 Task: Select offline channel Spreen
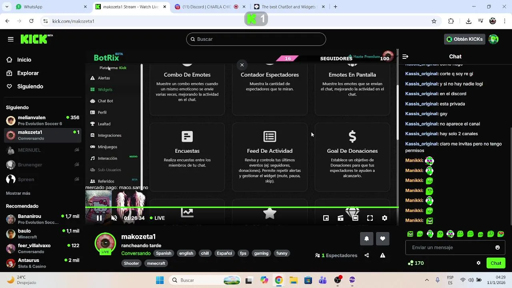pyautogui.click(x=43, y=180)
